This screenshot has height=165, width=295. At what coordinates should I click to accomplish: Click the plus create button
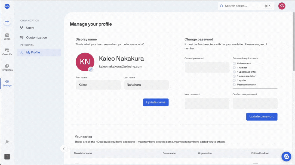(x=7, y=22)
